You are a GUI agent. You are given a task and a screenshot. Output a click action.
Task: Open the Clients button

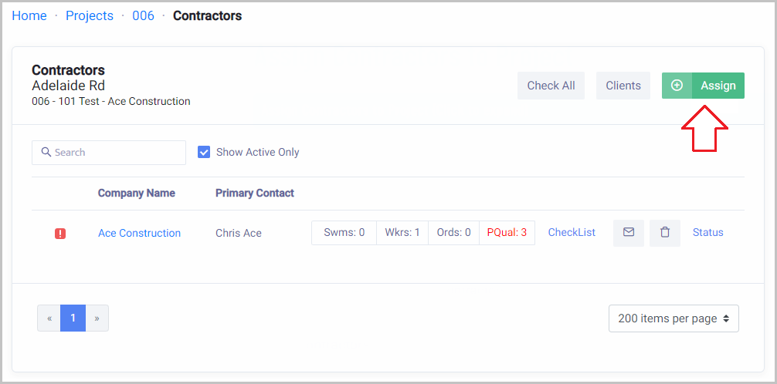[x=623, y=86]
